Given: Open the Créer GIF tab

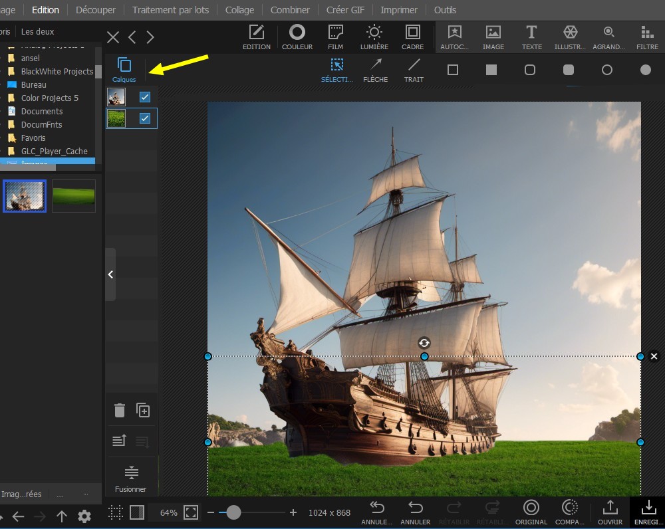Looking at the screenshot, I should pyautogui.click(x=345, y=10).
